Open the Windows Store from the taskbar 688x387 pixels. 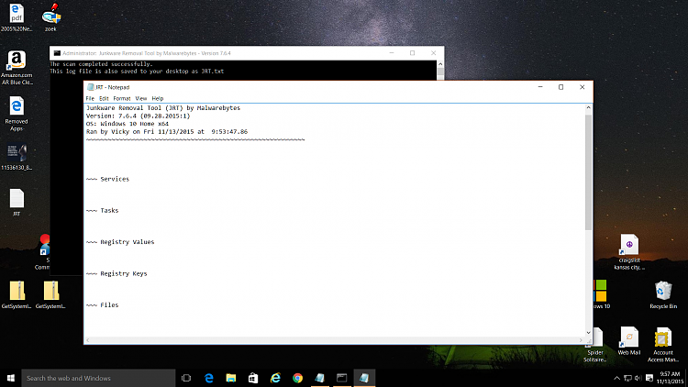[x=253, y=378]
